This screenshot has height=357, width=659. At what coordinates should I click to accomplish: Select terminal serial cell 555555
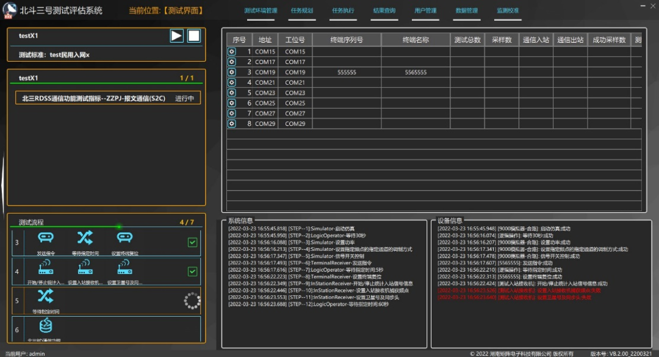(x=347, y=73)
